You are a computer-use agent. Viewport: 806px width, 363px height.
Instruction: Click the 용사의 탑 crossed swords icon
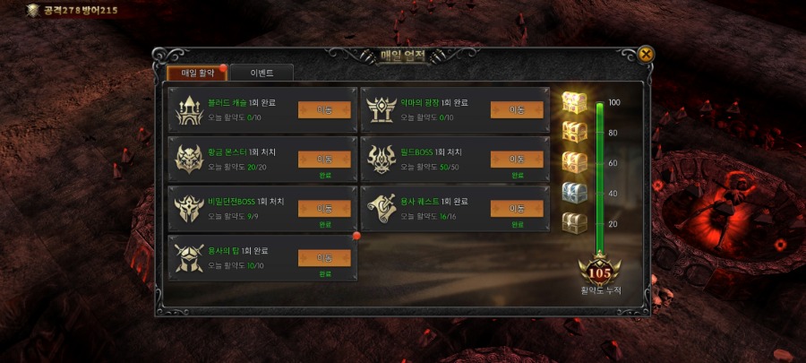(189, 257)
